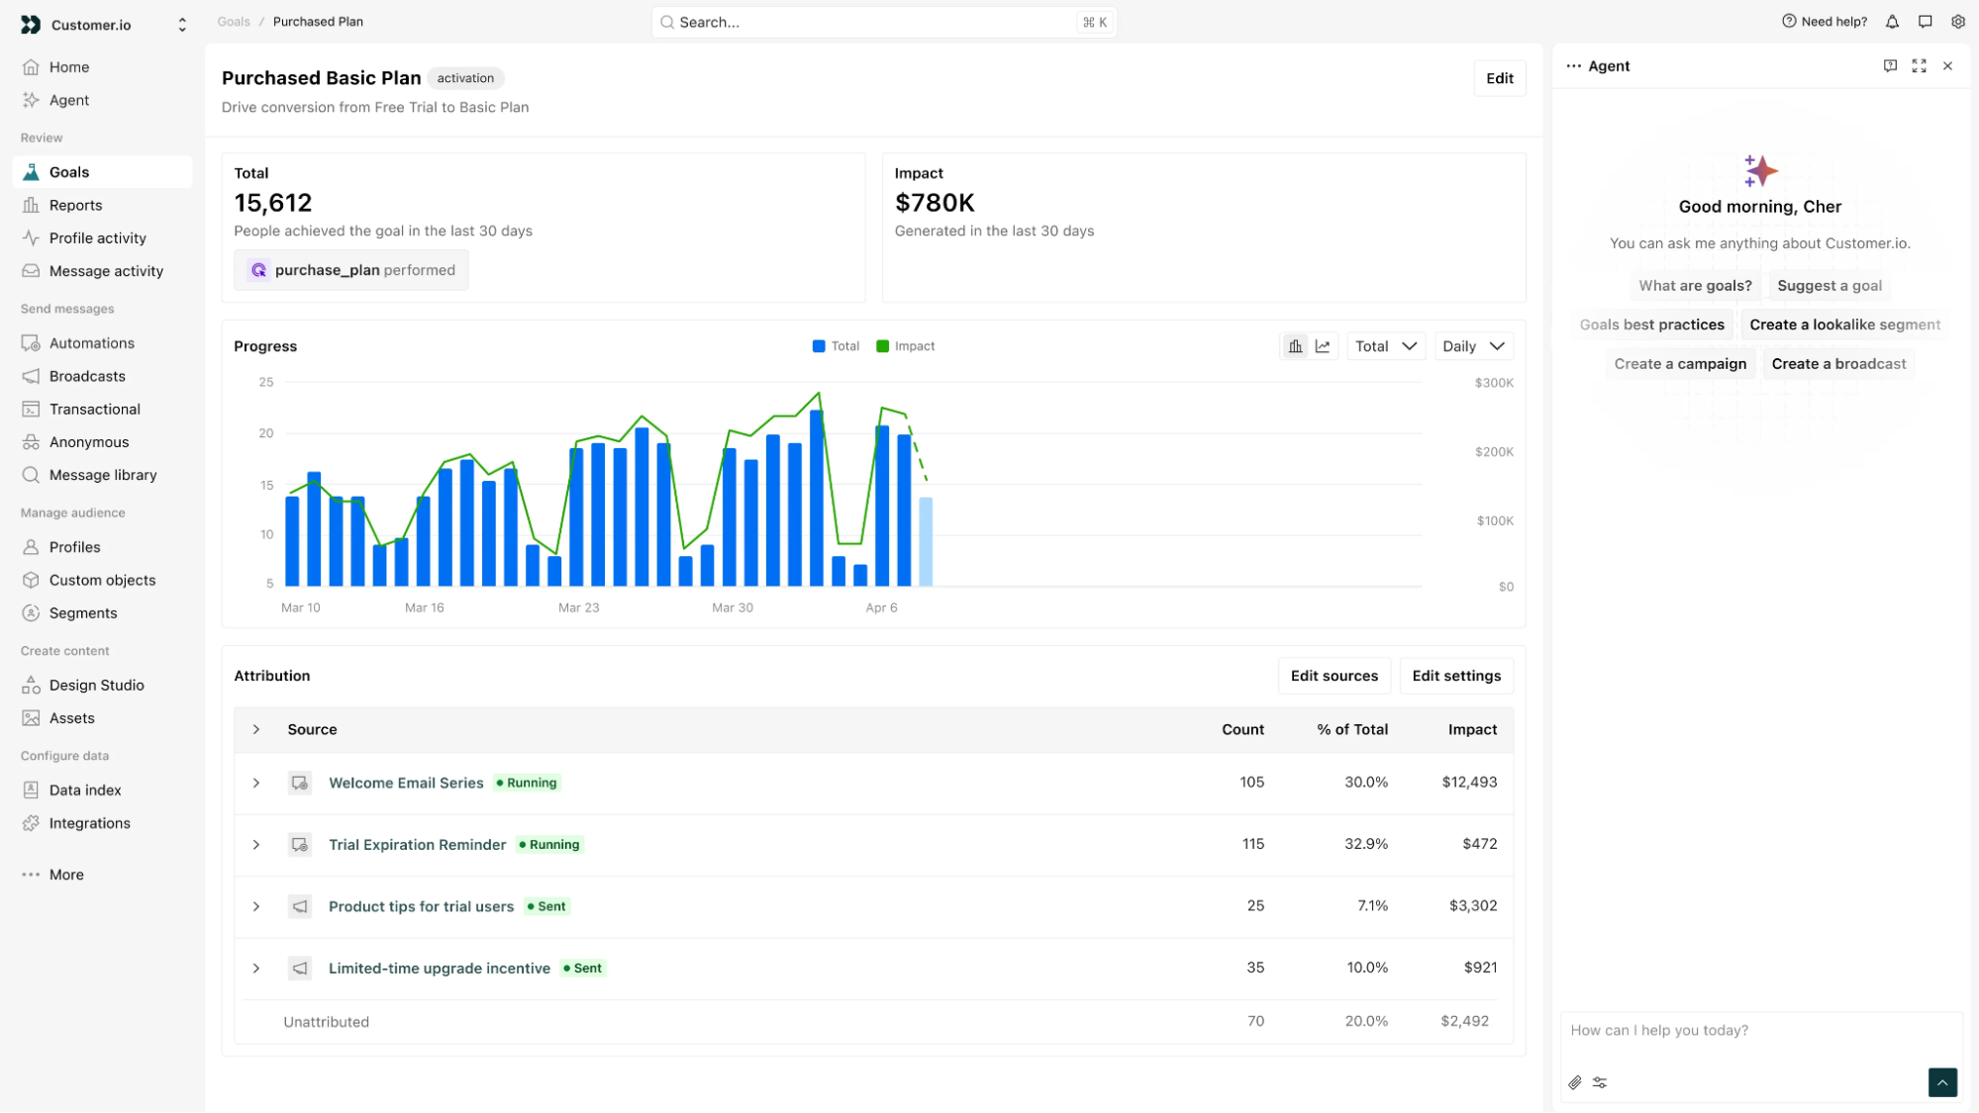
Task: Click the Integrations puzzle icon
Action: (31, 823)
